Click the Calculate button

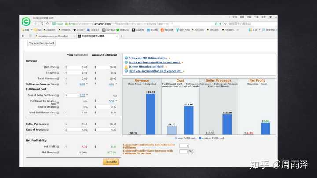[x=111, y=162]
